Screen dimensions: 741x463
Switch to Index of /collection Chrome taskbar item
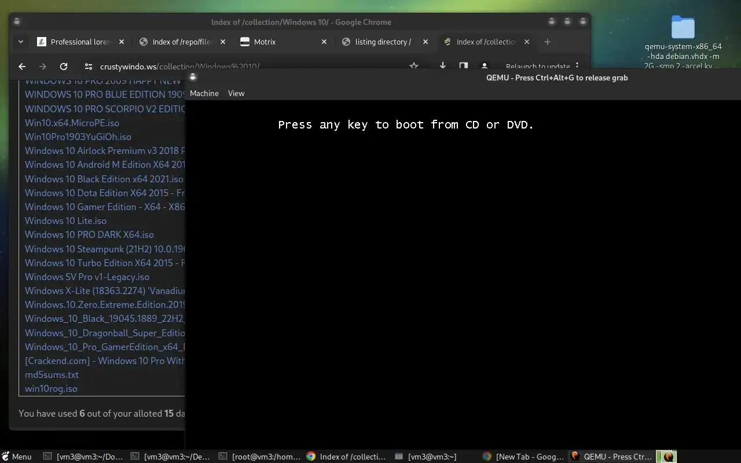(x=346, y=457)
